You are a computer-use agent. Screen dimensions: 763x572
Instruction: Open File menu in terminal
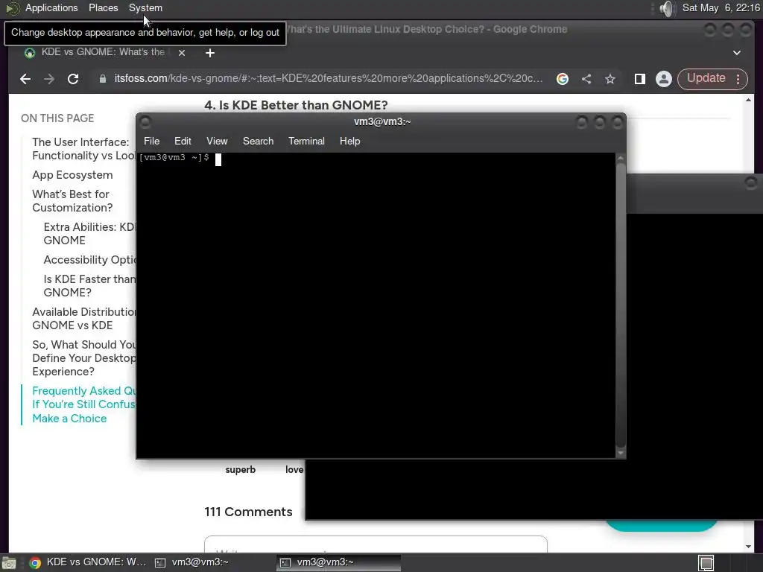[x=151, y=141]
